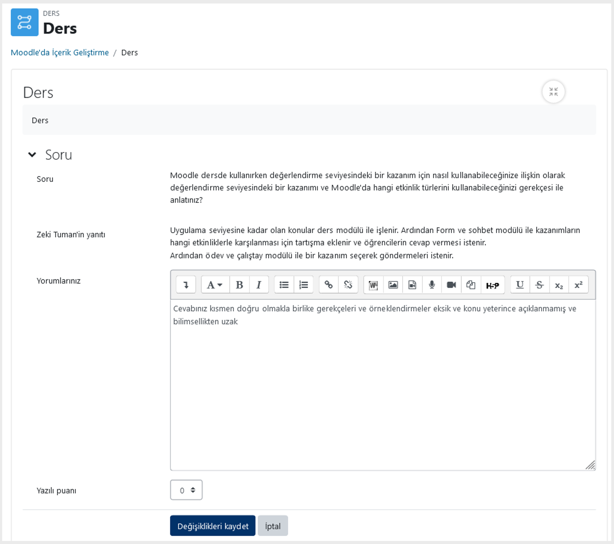Apply strikethrough formatting
The image size is (614, 544).
pyautogui.click(x=539, y=284)
